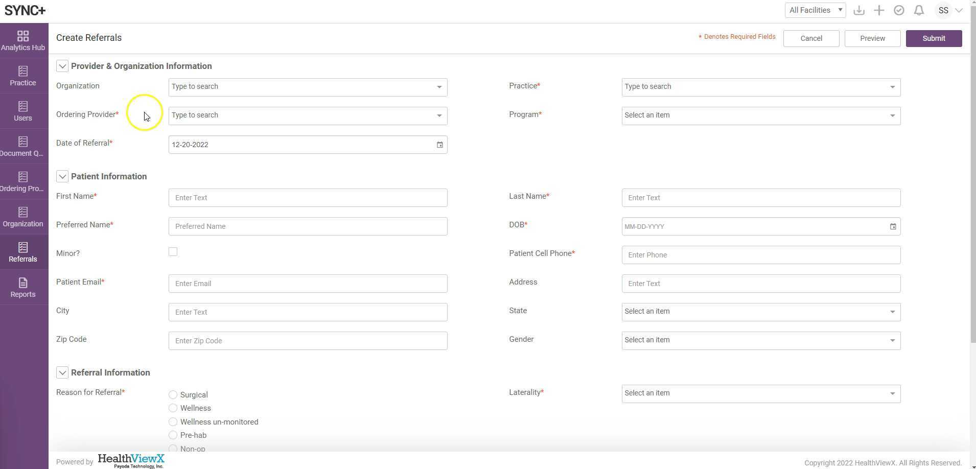
Task: Select the Surgical referral reason
Action: [173, 395]
